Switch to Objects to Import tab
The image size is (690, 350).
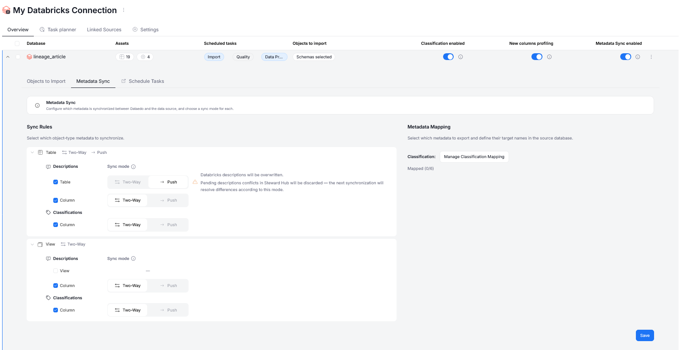[46, 81]
